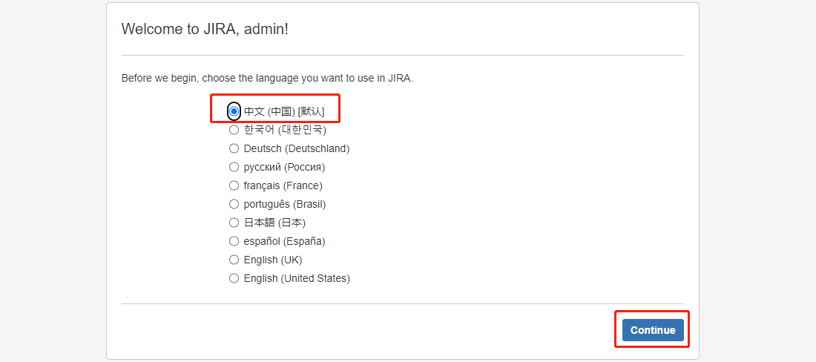The height and width of the screenshot is (362, 816).
Task: Select the 日本語 (日本) radio button
Action: [234, 223]
